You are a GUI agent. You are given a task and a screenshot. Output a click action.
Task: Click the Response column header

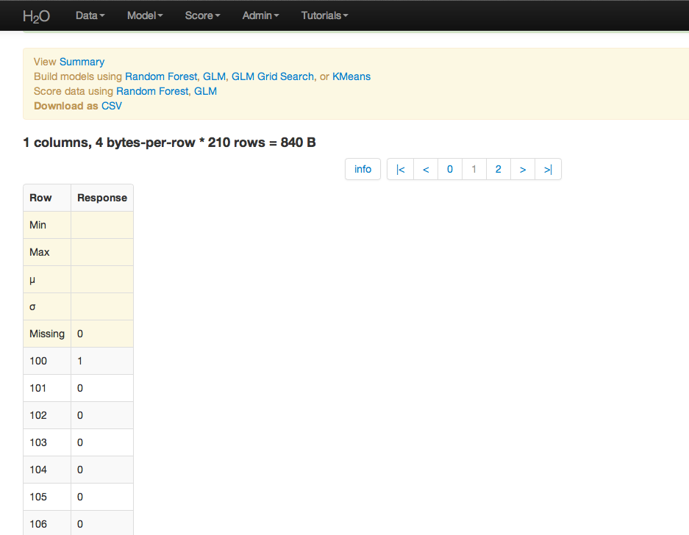(x=102, y=198)
